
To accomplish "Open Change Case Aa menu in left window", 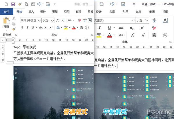I will click(71, 20).
